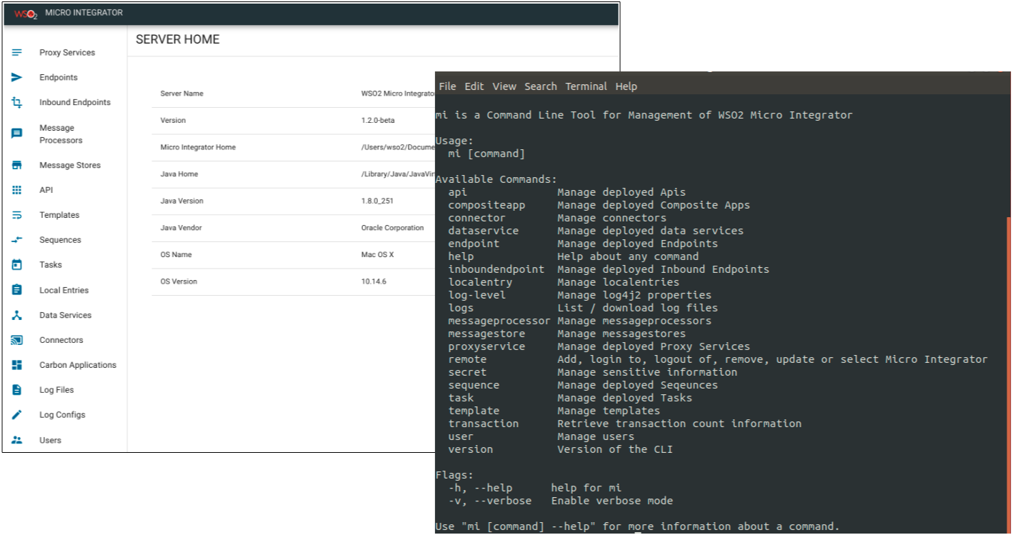This screenshot has height=535, width=1013.
Task: Click the Java Version value 1.8.0_251
Action: coord(377,201)
